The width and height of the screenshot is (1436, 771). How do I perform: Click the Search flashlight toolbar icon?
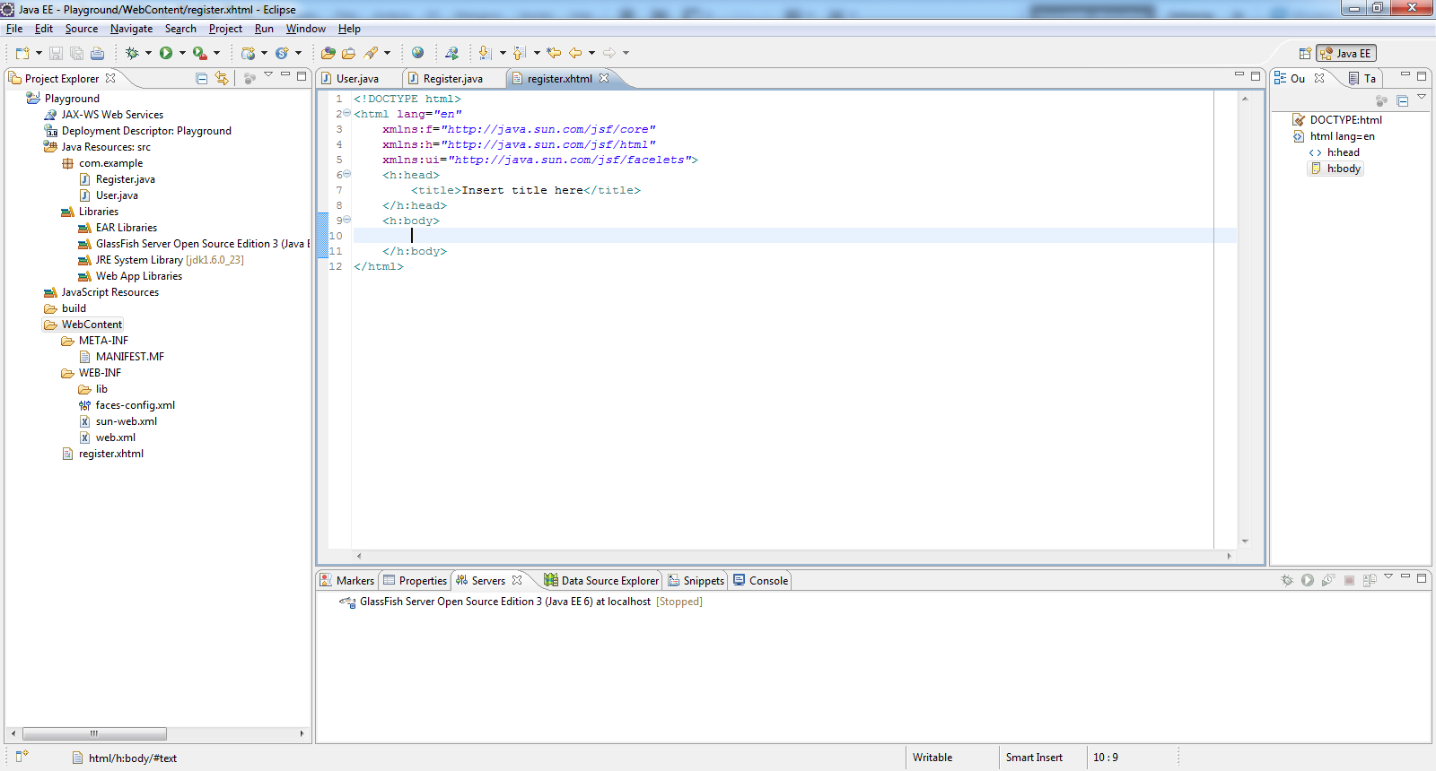pyautogui.click(x=371, y=53)
